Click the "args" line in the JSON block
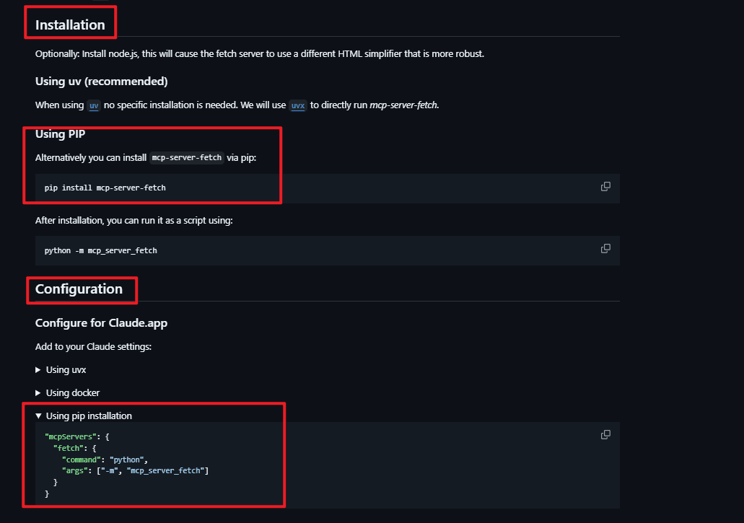The image size is (744, 523). pyautogui.click(x=135, y=471)
